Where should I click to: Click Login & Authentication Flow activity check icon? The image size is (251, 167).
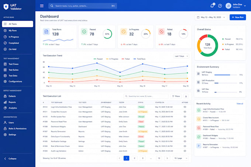click(x=199, y=110)
